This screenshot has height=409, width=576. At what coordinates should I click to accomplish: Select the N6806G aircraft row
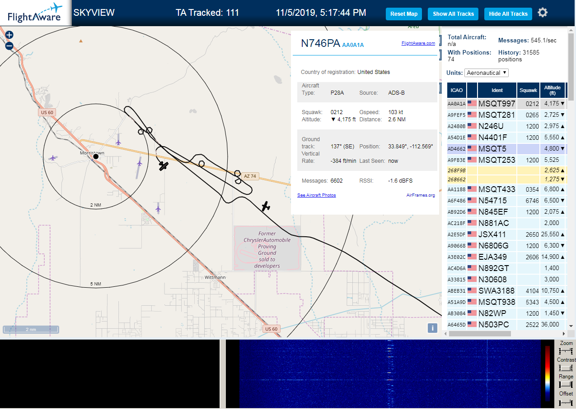coord(506,246)
